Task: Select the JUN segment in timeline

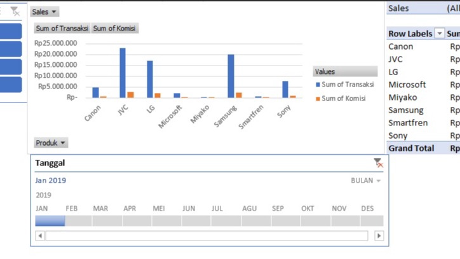Action: click(196, 221)
